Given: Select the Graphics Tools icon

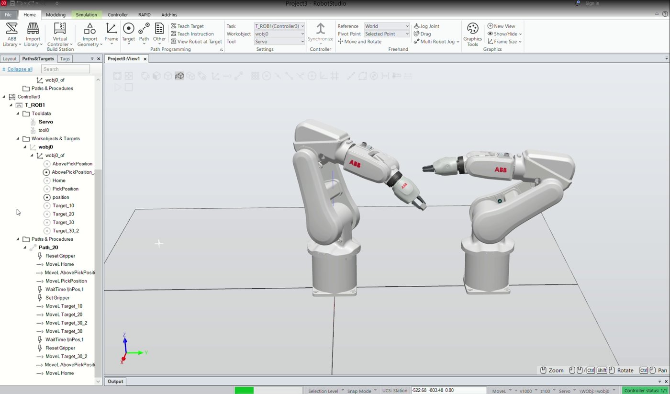Looking at the screenshot, I should click(472, 34).
